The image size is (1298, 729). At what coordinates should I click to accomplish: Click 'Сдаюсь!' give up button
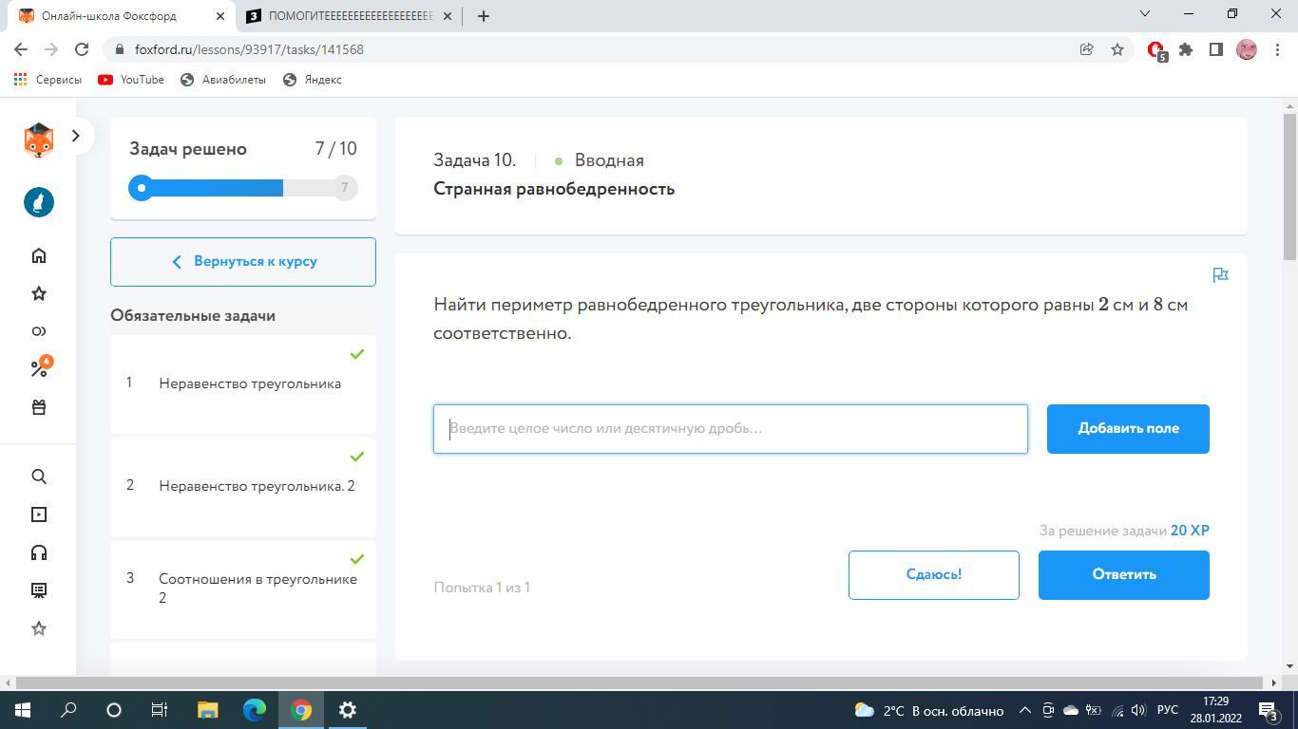tap(934, 575)
